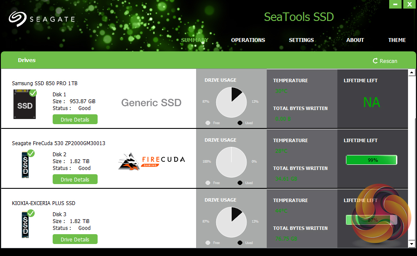Open Drive Details for FireCuda Disk 2
Image resolution: width=417 pixels, height=256 pixels.
tap(75, 179)
